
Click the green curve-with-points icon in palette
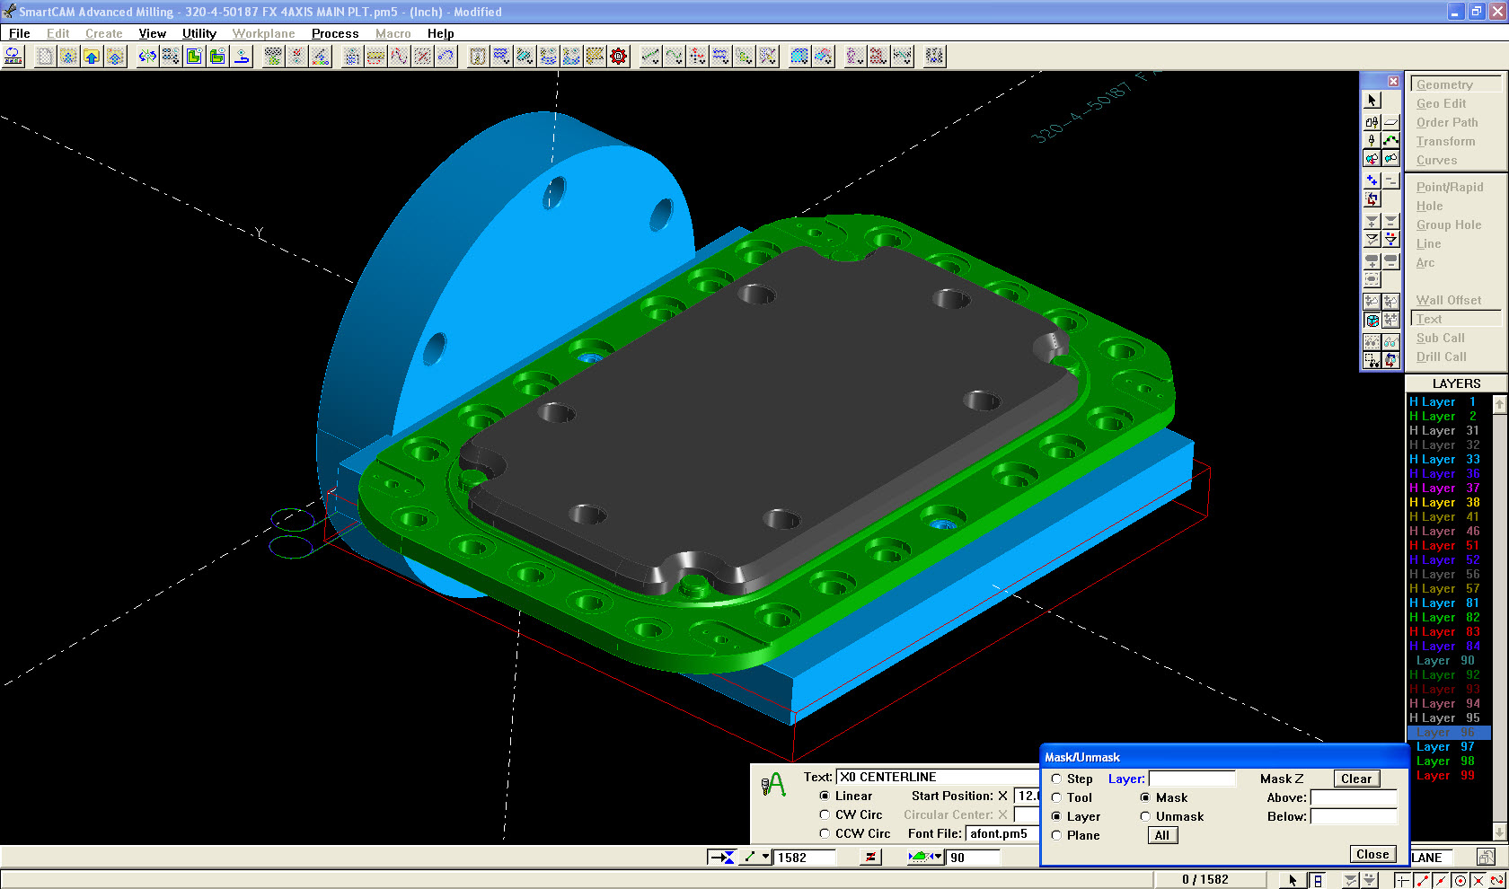(1390, 140)
